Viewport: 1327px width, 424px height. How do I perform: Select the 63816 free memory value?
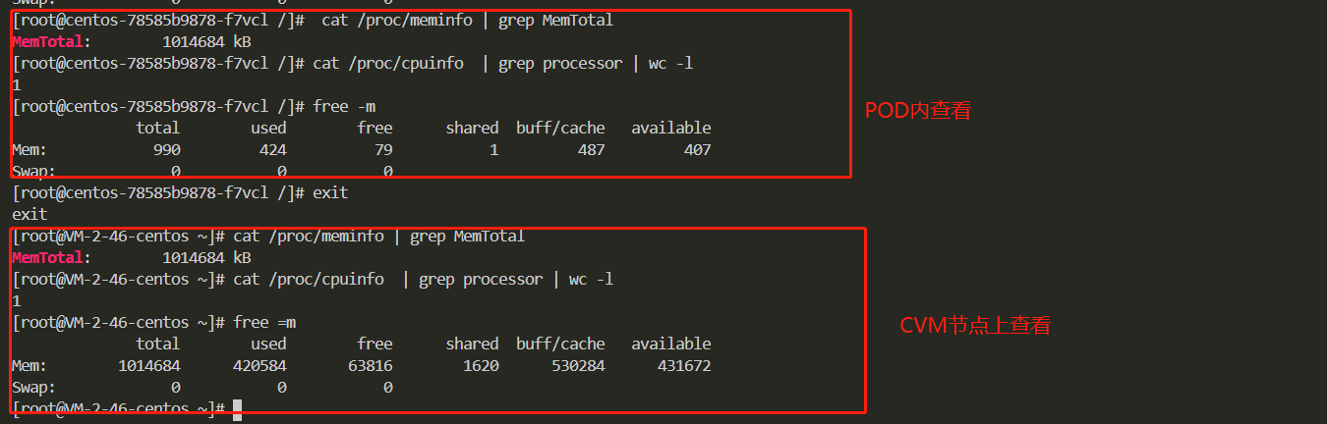click(370, 366)
